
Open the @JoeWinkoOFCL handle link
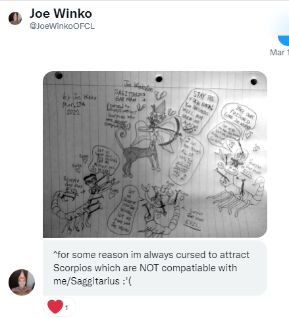coord(62,26)
